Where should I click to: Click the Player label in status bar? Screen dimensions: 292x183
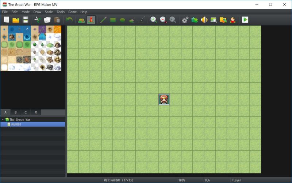tap(236, 180)
